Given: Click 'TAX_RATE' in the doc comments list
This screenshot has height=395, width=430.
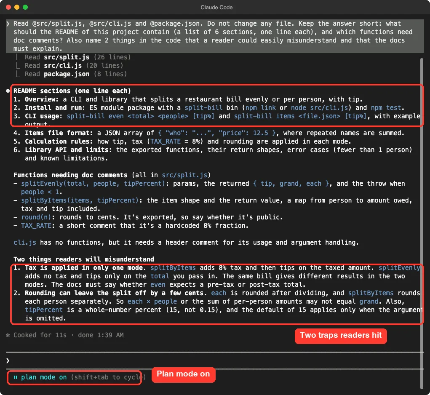Looking at the screenshot, I should 36,226.
